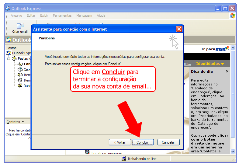Open the Contatos dropdown menu
The width and height of the screenshot is (239, 166).
click(15, 122)
